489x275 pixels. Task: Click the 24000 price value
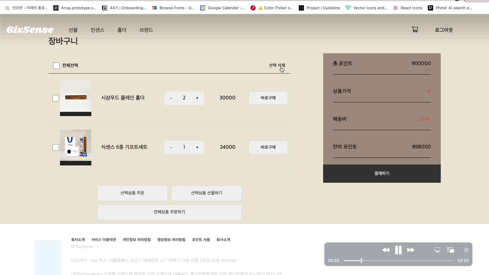click(x=228, y=147)
